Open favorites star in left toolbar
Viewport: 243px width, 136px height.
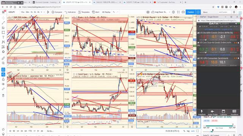click(3, 129)
